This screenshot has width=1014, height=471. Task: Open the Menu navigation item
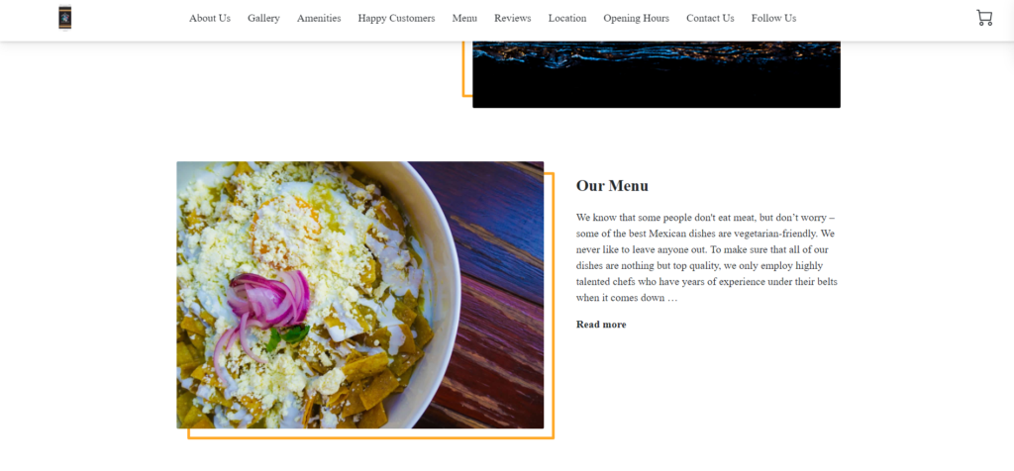pos(464,18)
